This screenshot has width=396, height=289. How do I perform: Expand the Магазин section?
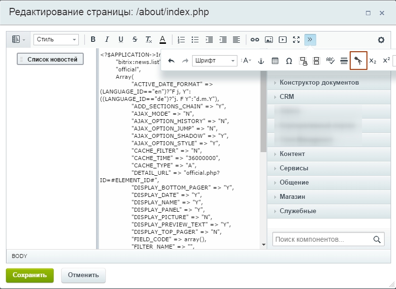[292, 197]
